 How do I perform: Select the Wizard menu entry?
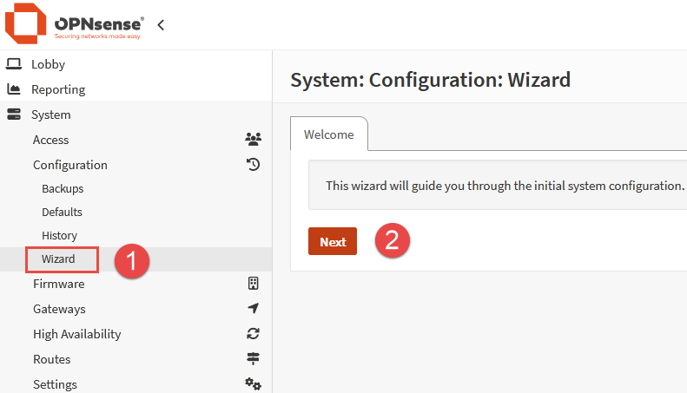59,259
